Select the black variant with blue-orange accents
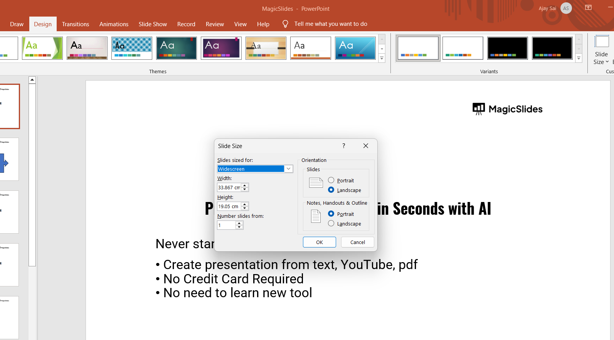Screen dimensions: 614x340 coord(508,48)
